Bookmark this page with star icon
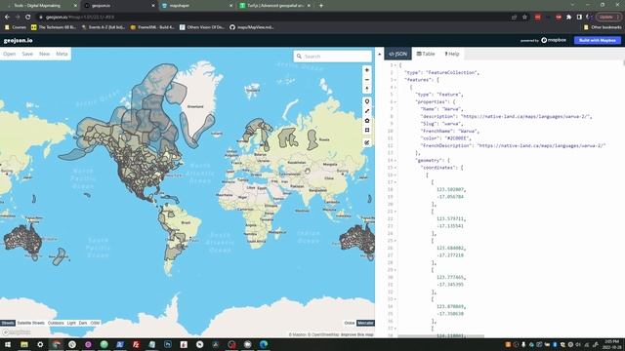 [524, 18]
